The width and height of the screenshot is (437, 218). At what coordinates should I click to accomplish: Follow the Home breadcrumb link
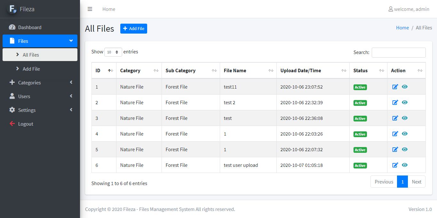402,28
